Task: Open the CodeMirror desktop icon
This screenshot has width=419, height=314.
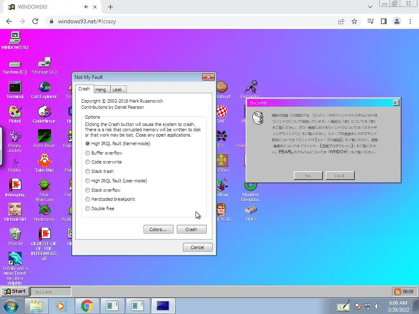Action: click(44, 114)
